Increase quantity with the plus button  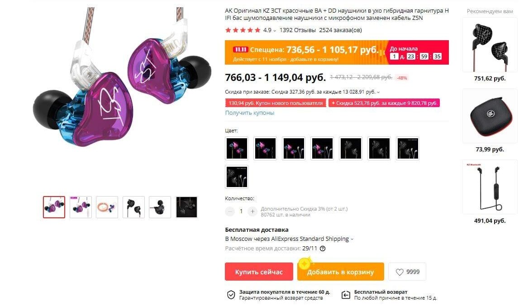[x=252, y=211]
